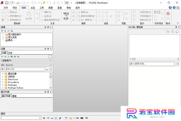Image resolution: width=181 pixels, height=121 pixels.
Task: Close the 窗口列表 panel
Action: (x=51, y=92)
